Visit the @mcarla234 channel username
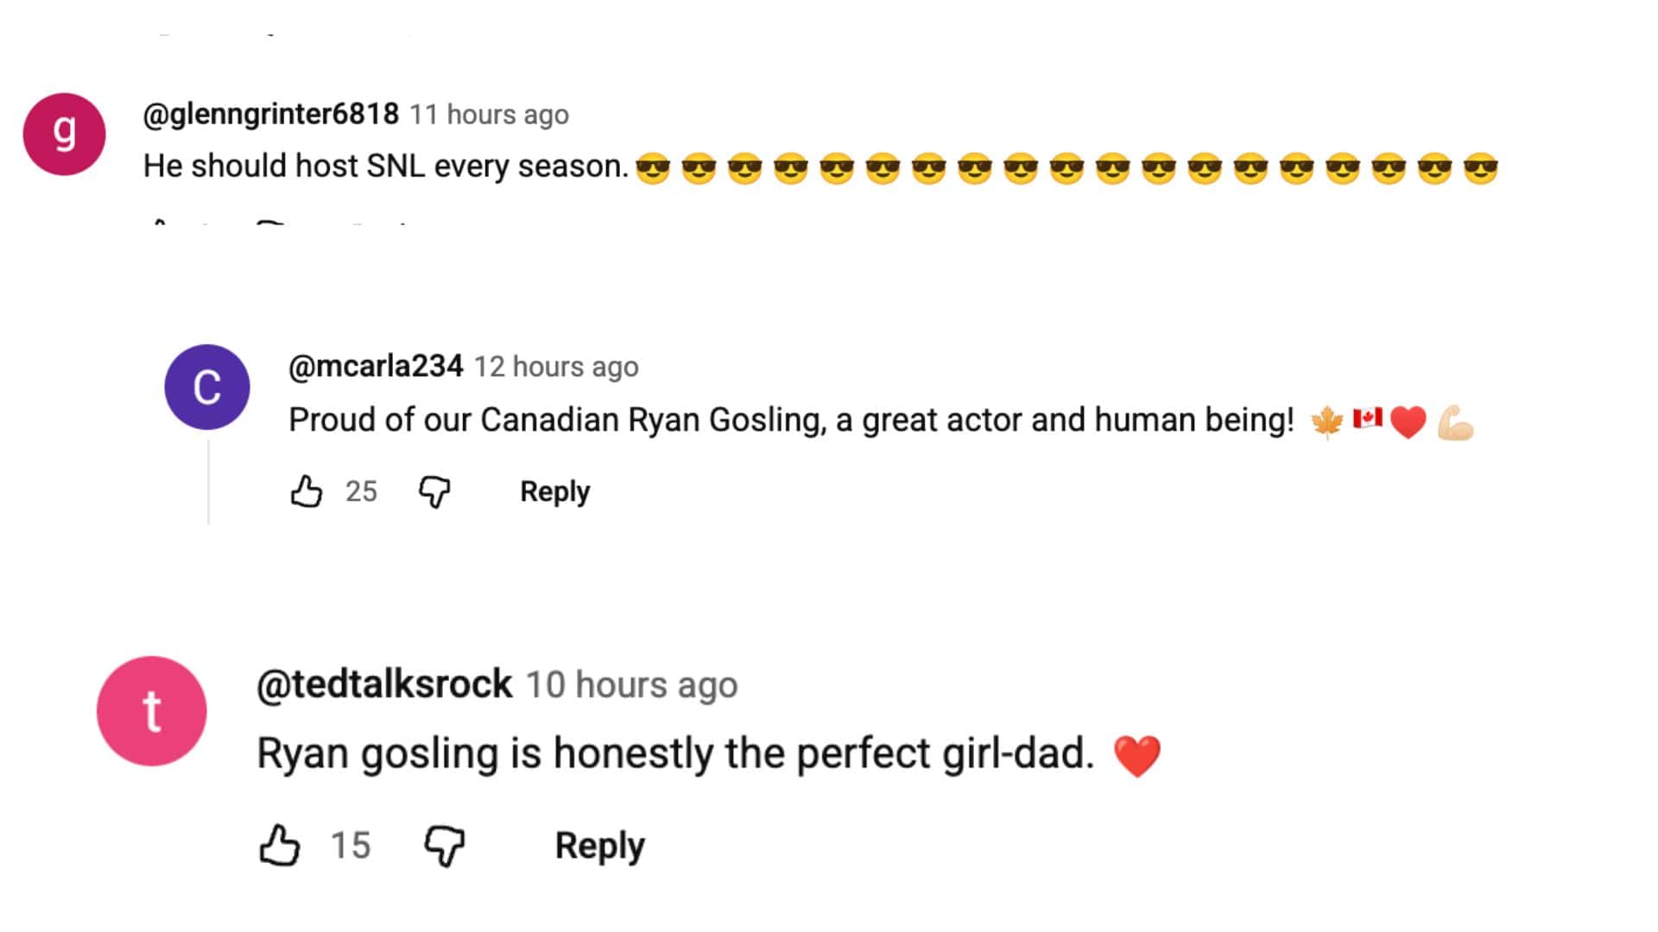 pos(376,366)
